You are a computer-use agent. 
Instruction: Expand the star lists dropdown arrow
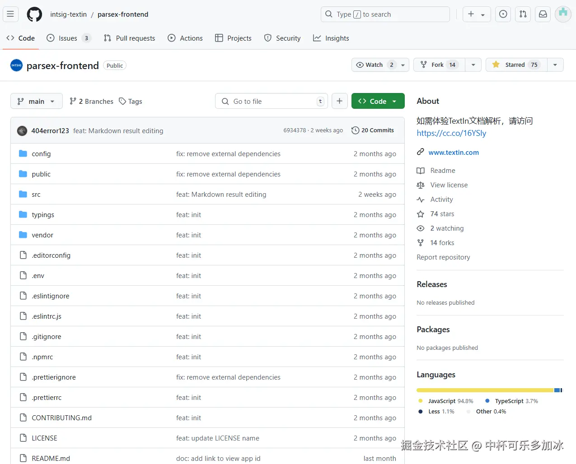pyautogui.click(x=555, y=65)
